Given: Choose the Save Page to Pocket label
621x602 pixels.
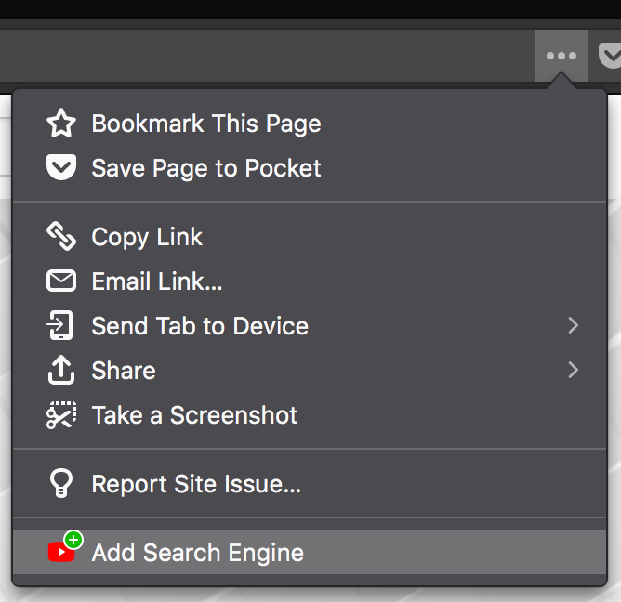Looking at the screenshot, I should tap(206, 168).
